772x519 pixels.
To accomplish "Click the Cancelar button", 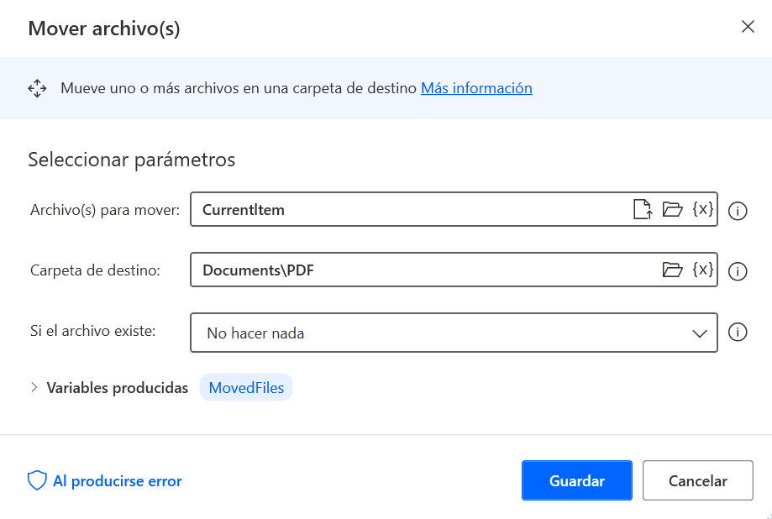I will 697,480.
